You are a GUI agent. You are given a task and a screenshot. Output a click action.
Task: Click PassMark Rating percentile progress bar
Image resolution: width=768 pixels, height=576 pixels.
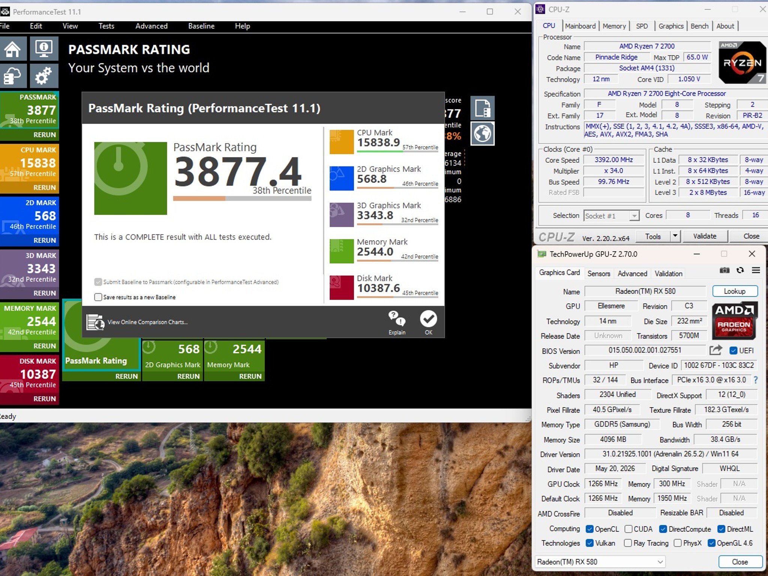(242, 199)
